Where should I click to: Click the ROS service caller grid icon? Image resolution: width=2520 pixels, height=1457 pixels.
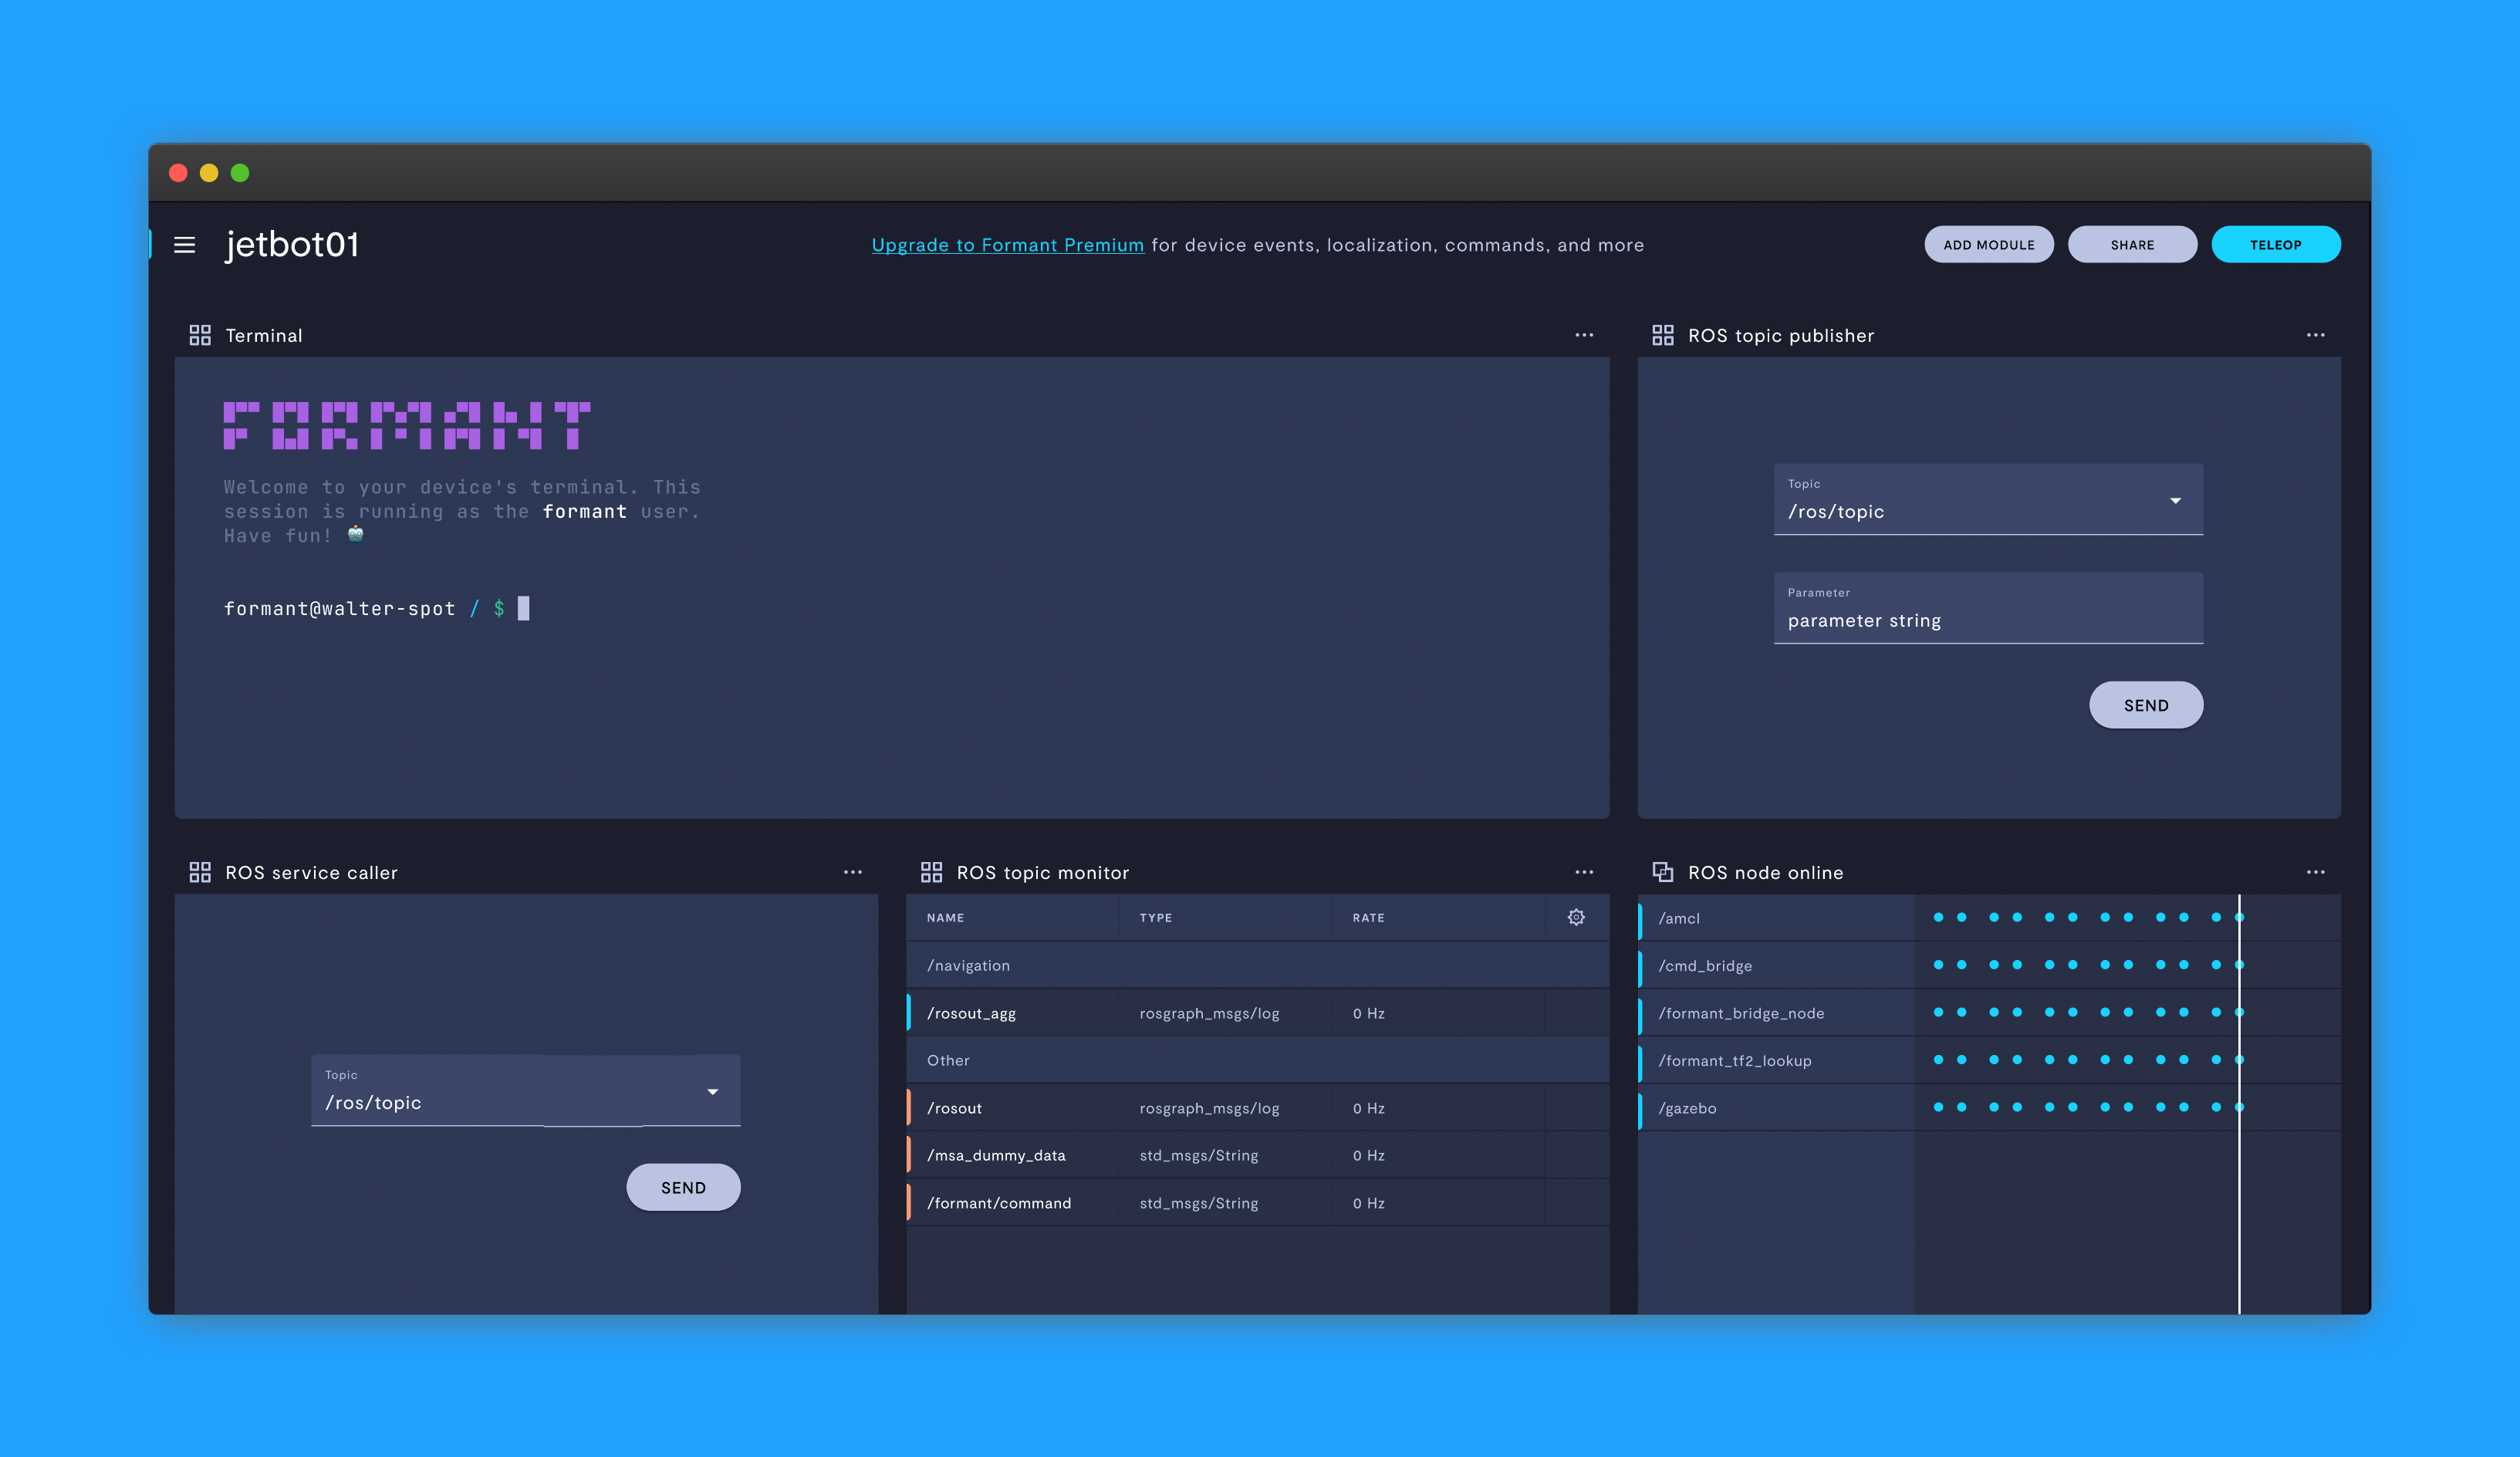[200, 872]
